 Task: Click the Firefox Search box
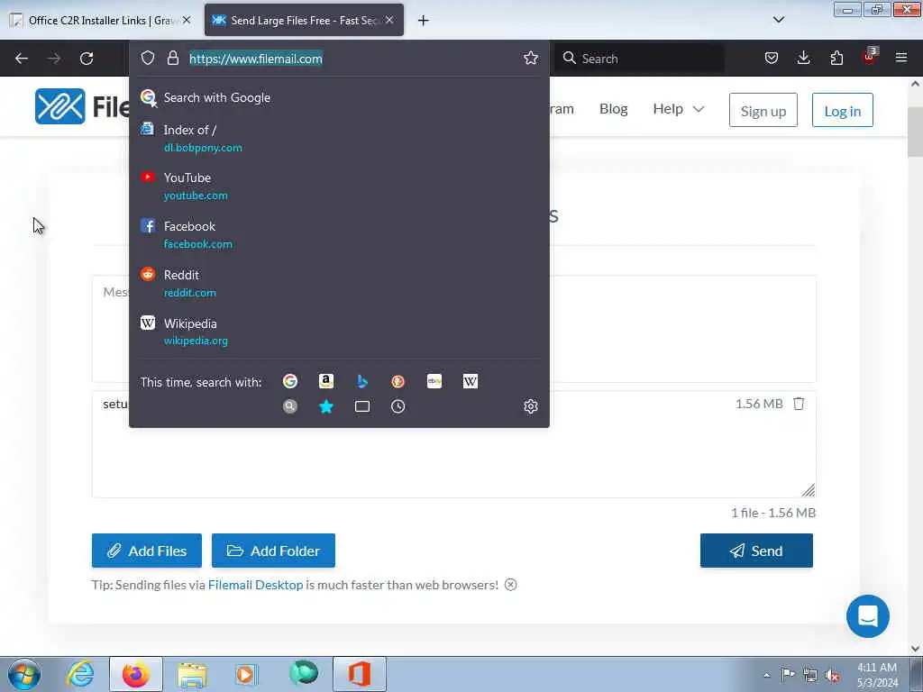(640, 59)
